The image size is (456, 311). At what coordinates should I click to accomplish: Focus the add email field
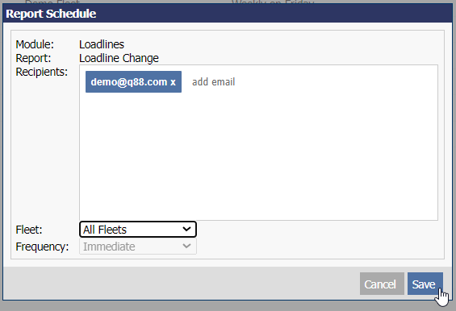click(214, 82)
